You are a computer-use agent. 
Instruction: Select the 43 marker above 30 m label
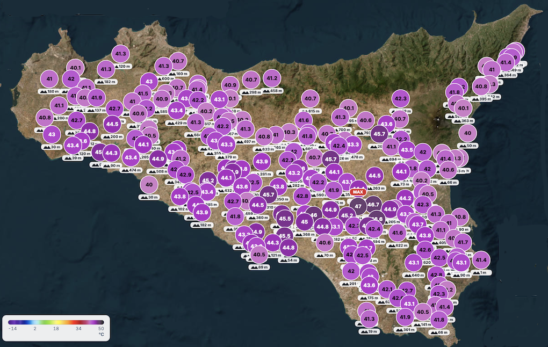click(52, 134)
